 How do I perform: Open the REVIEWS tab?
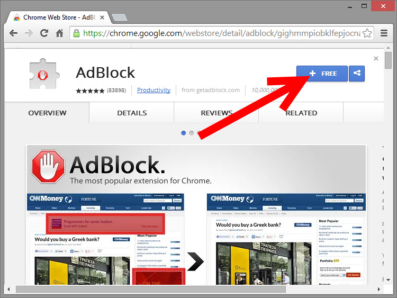point(216,113)
